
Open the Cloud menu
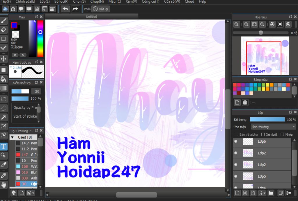click(189, 1)
